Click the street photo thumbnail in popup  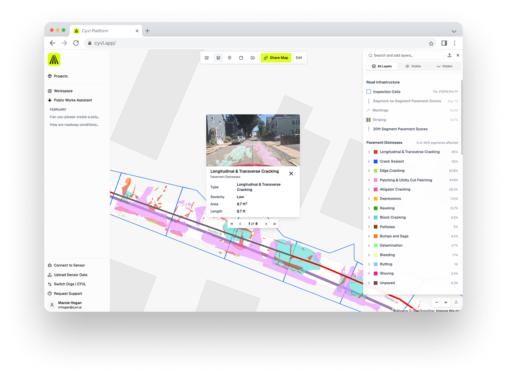click(253, 140)
